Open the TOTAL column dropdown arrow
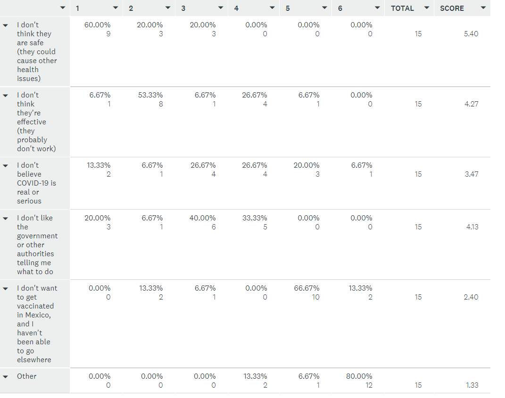This screenshot has width=505, height=398. tap(427, 8)
